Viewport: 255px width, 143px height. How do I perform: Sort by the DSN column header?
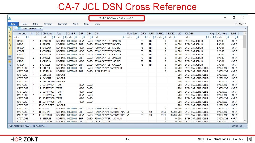[97, 34]
